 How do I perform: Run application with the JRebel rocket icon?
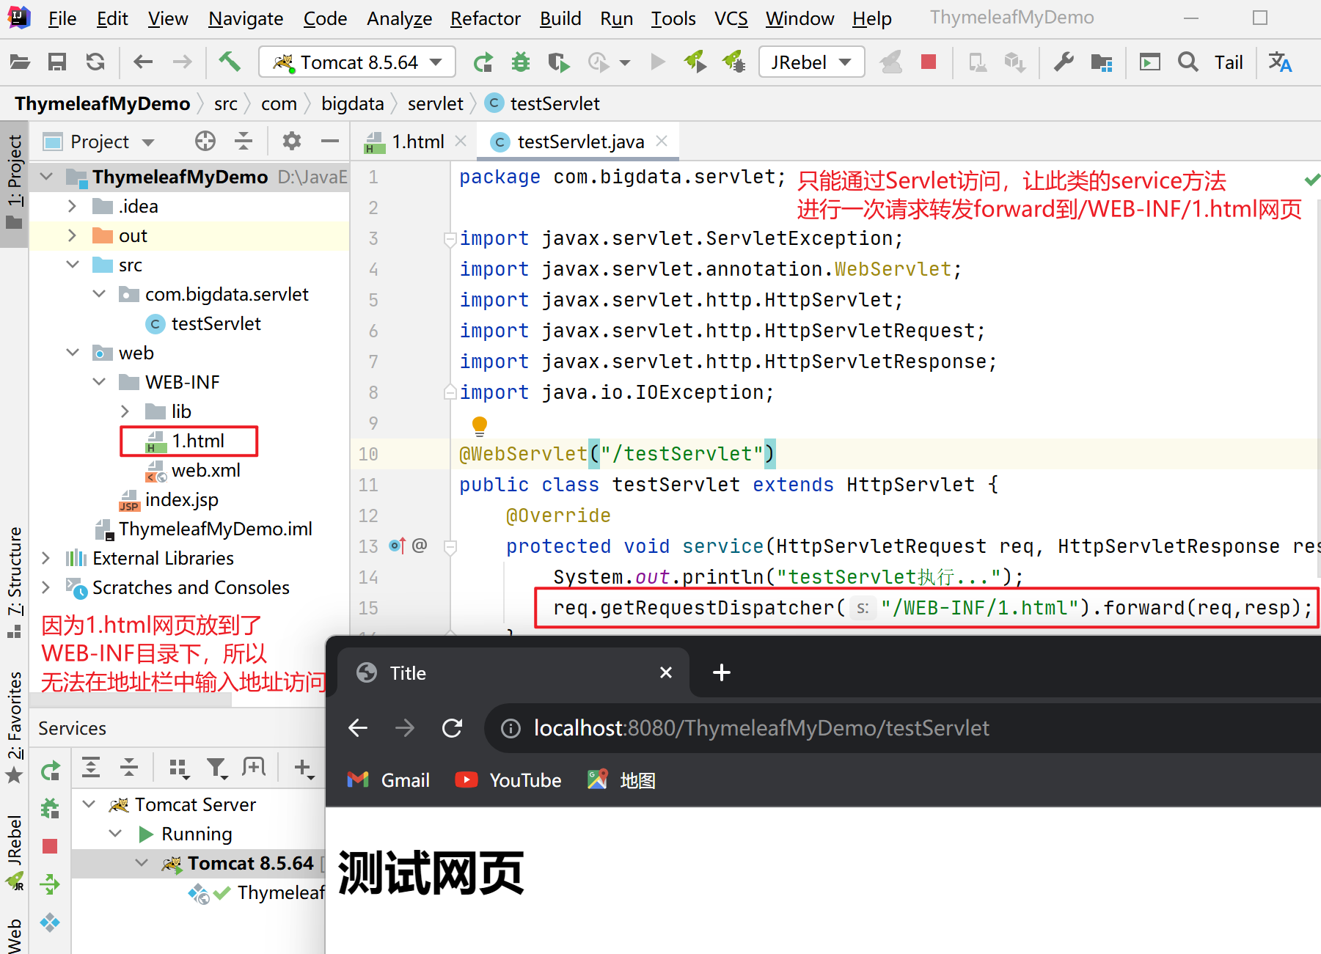coord(695,62)
